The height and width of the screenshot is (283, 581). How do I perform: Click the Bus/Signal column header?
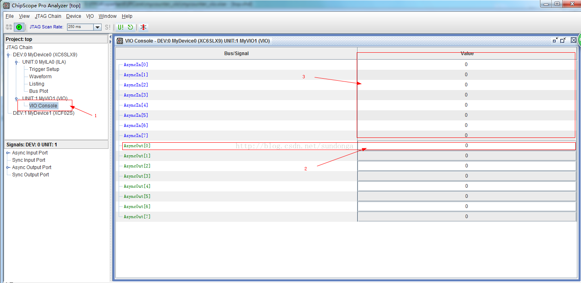pos(236,54)
